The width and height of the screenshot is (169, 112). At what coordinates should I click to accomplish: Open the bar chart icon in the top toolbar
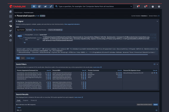pyautogui.click(x=45, y=6)
